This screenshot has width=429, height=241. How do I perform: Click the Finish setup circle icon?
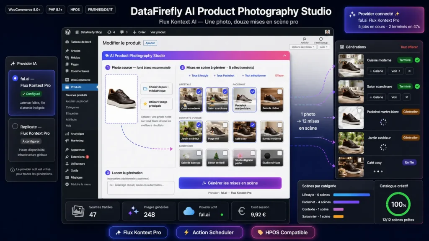coord(320,39)
